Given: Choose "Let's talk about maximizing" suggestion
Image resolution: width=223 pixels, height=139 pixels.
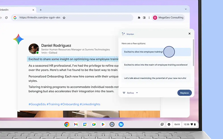Looking at the screenshot, I should click(x=155, y=78).
